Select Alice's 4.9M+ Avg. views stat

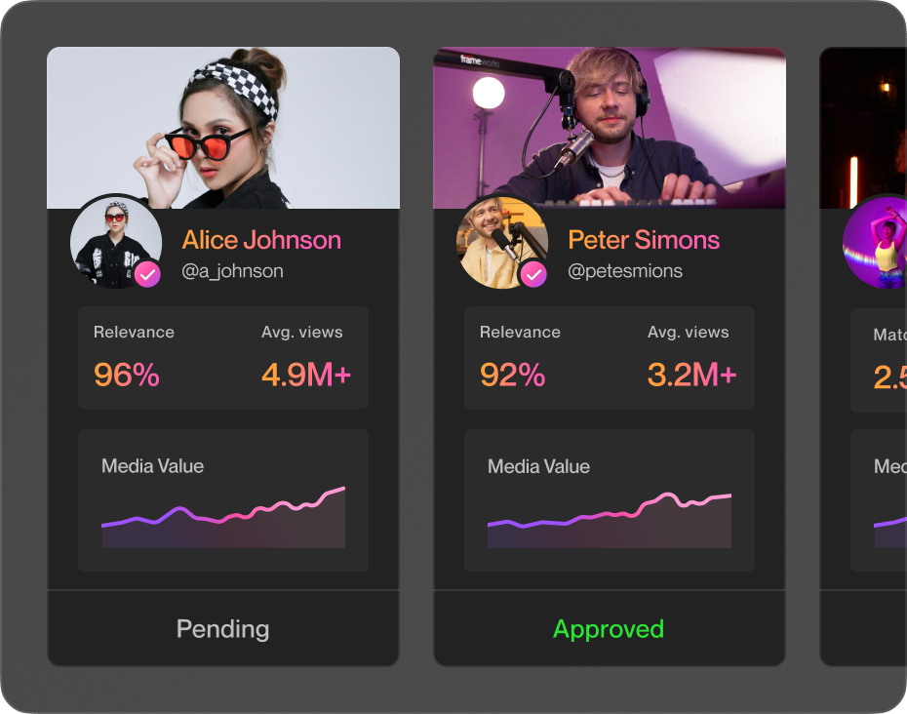(x=305, y=375)
